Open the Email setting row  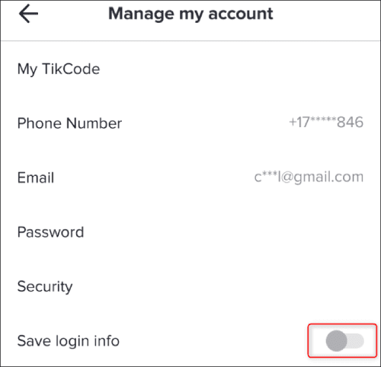[x=190, y=177]
